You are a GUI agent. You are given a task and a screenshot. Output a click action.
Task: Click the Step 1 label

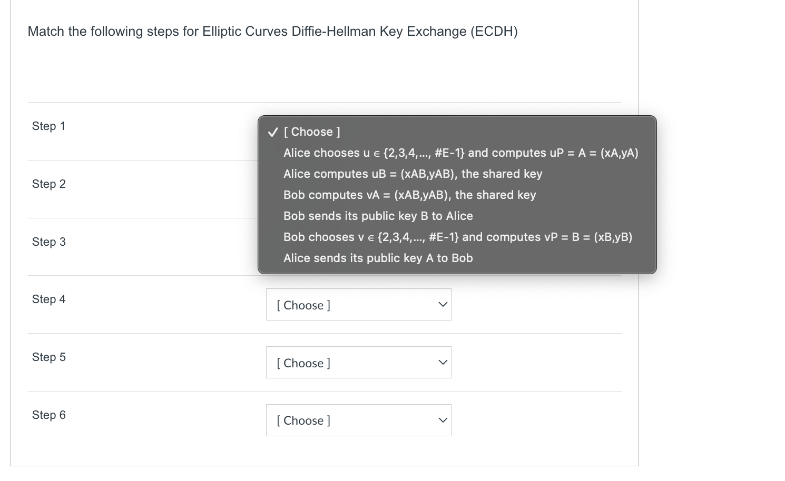48,126
